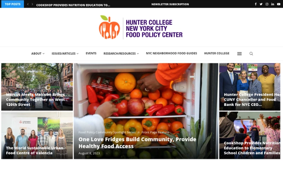283x169 pixels.
Task: Open One Love Fridges Build Community article
Action: click(137, 143)
